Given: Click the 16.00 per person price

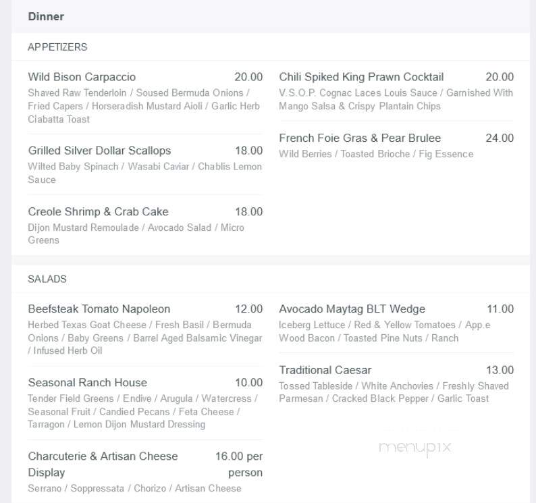Looking at the screenshot, I should point(239,464).
